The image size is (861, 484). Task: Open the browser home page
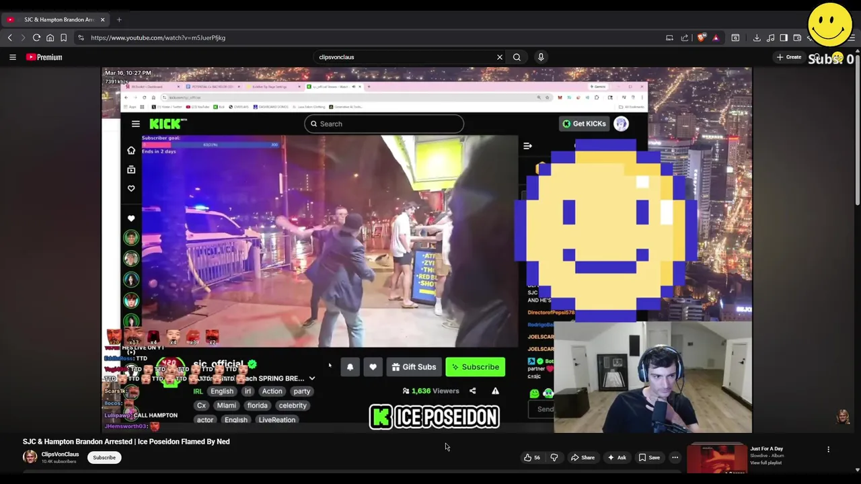pyautogui.click(x=50, y=38)
